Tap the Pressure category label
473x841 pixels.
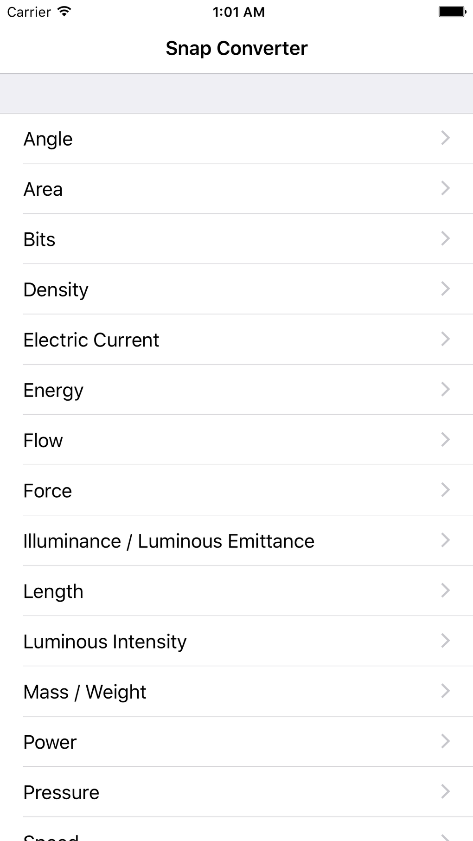(61, 792)
